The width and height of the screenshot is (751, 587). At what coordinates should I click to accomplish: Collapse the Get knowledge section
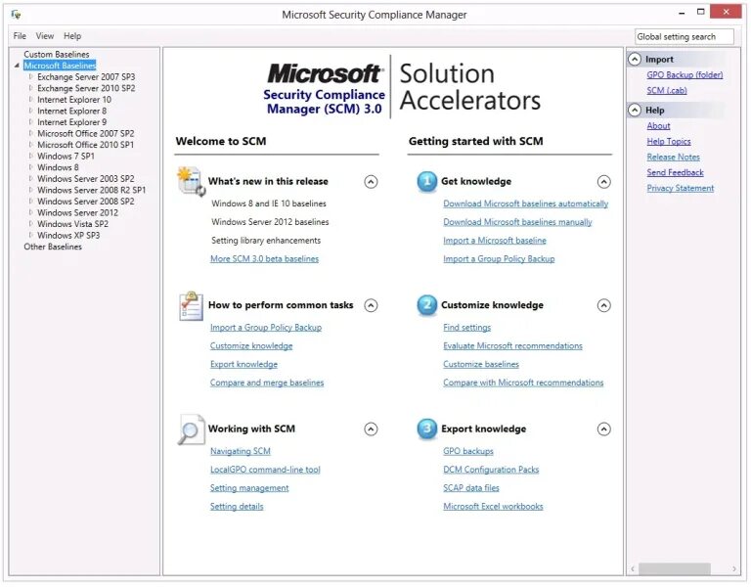click(x=604, y=182)
